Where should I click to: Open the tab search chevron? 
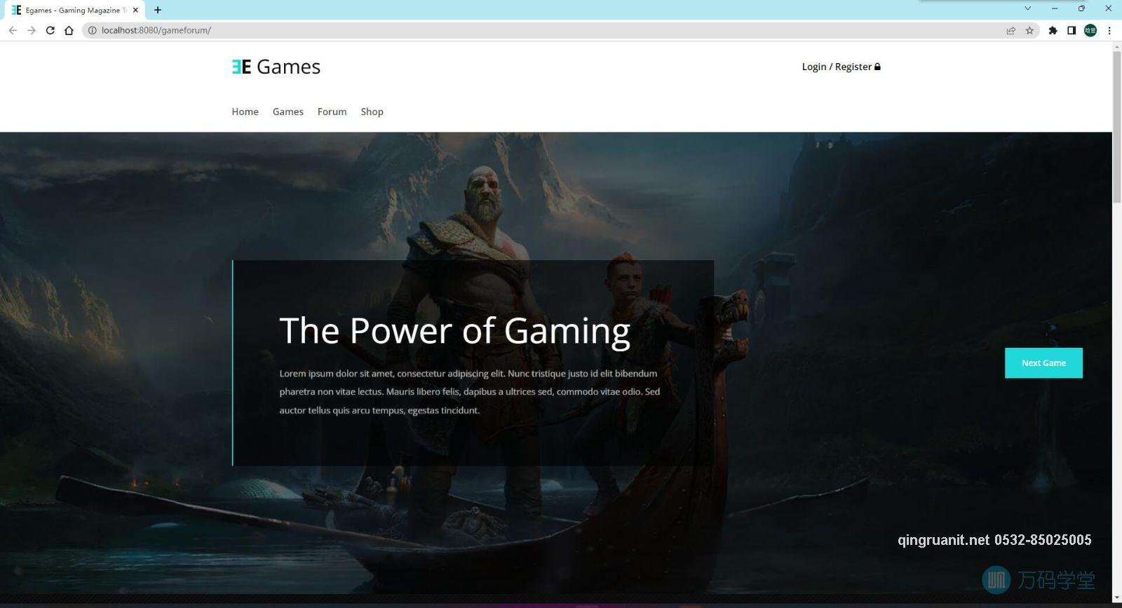(x=1027, y=8)
